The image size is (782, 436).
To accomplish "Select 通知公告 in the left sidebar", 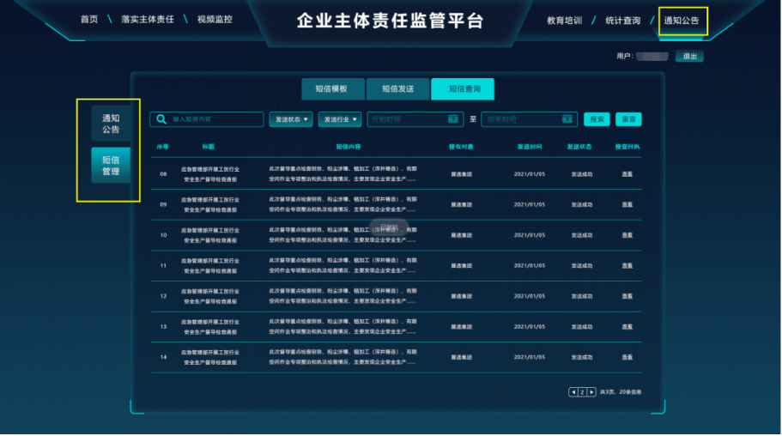I will (111, 124).
